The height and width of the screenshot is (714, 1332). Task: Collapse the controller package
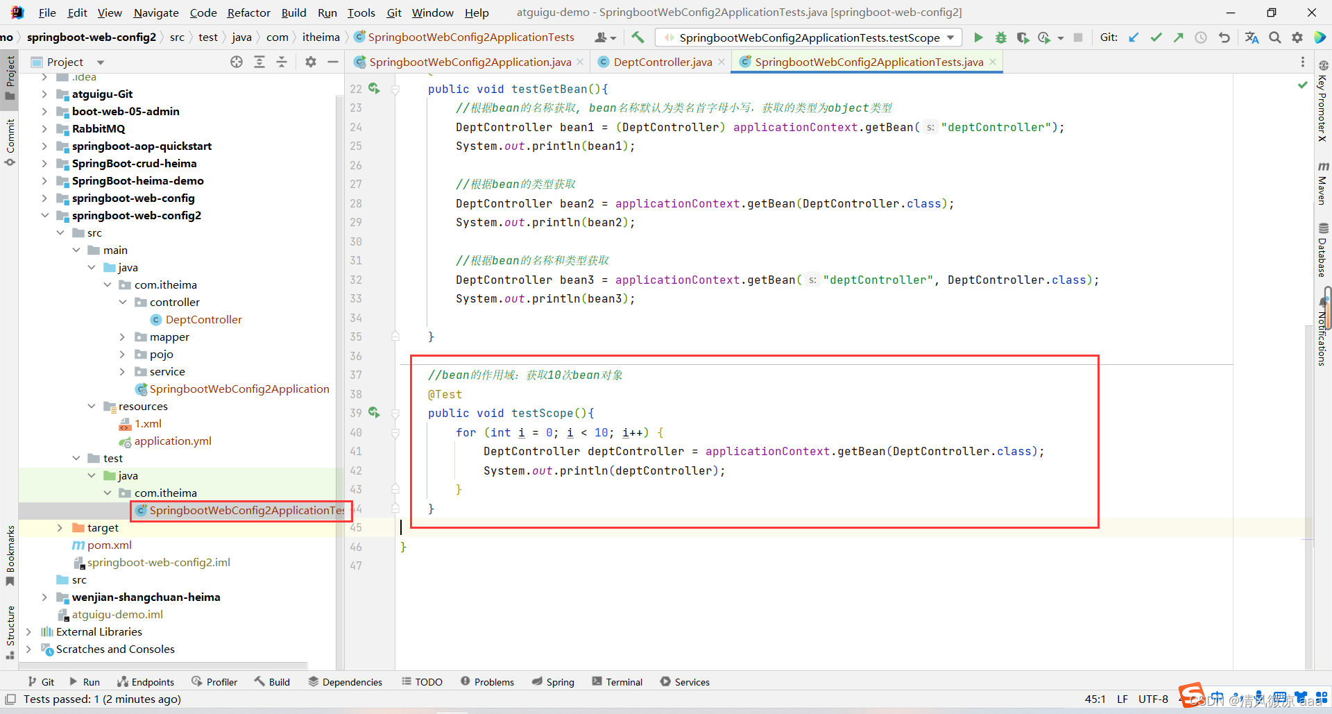pyautogui.click(x=123, y=302)
